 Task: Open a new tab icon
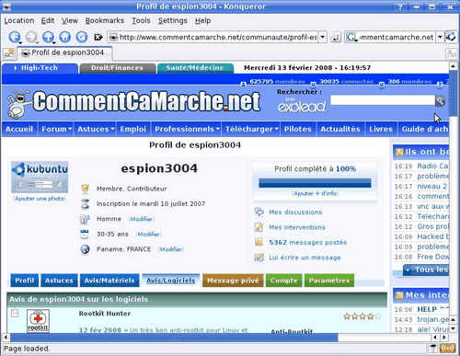coord(9,53)
